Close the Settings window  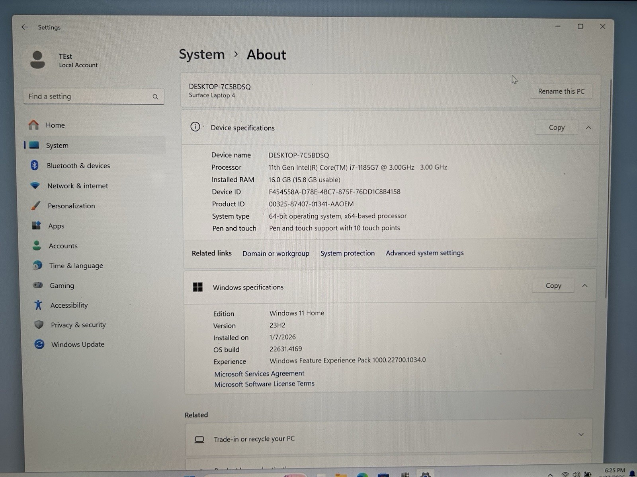click(602, 27)
